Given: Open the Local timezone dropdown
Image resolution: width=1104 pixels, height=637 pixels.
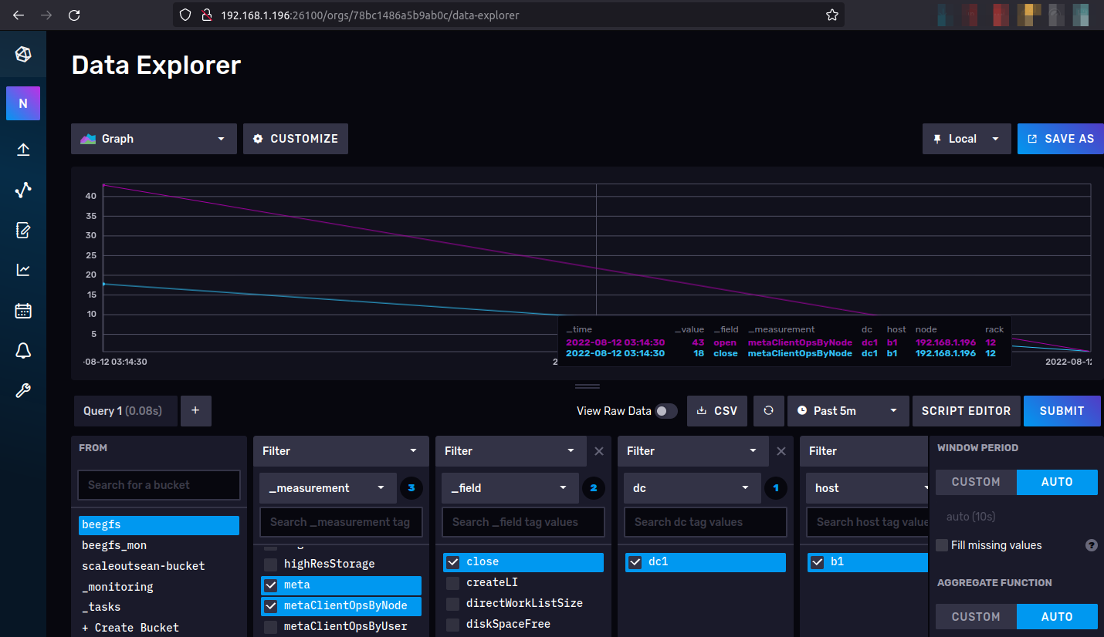Looking at the screenshot, I should point(967,139).
